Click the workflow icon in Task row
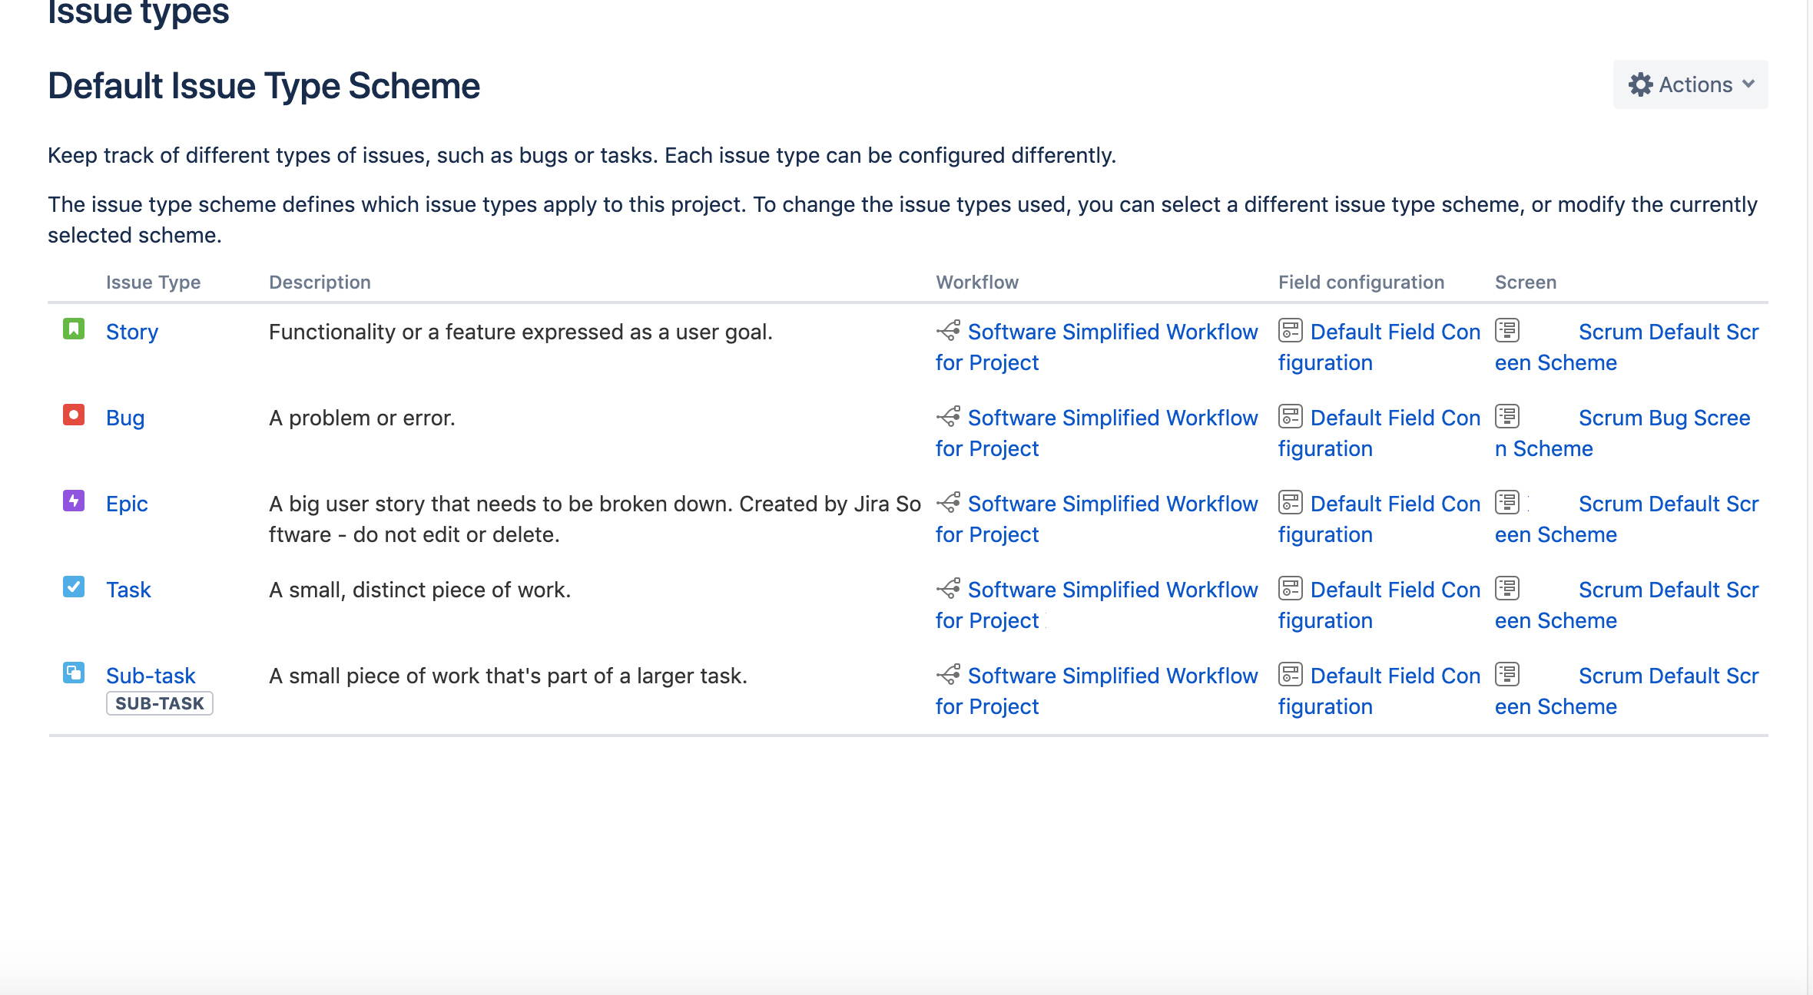Image resolution: width=1813 pixels, height=995 pixels. coord(949,589)
